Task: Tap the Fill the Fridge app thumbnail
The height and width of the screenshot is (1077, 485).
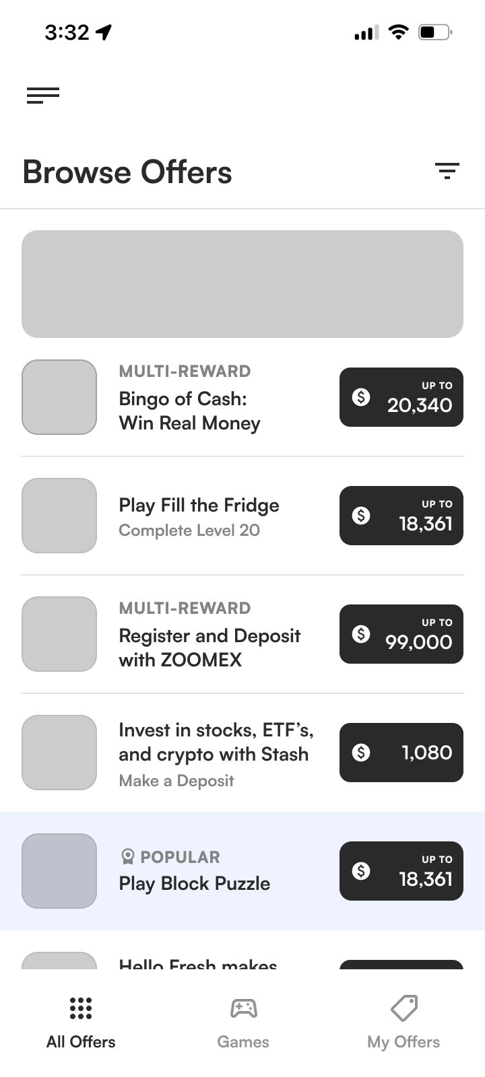Action: pyautogui.click(x=59, y=516)
